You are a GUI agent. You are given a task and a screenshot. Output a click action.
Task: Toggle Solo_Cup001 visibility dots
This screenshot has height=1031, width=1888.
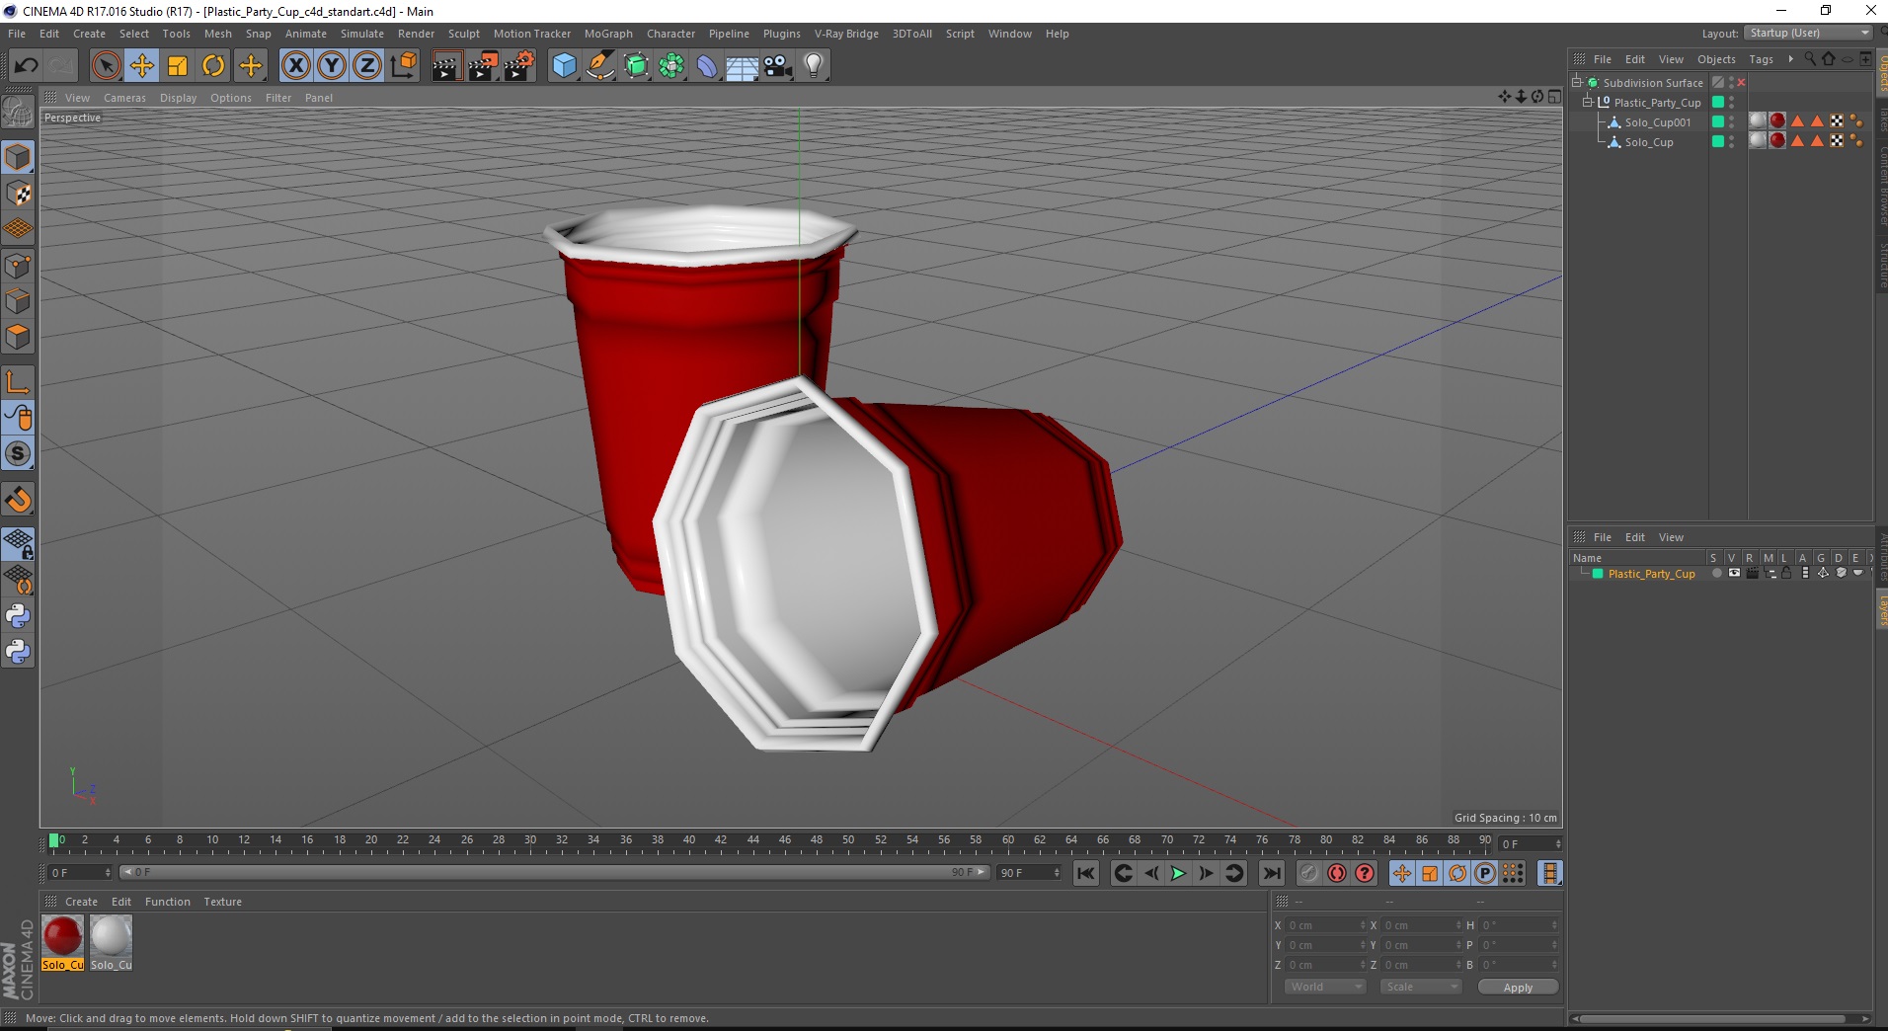[x=1732, y=122]
